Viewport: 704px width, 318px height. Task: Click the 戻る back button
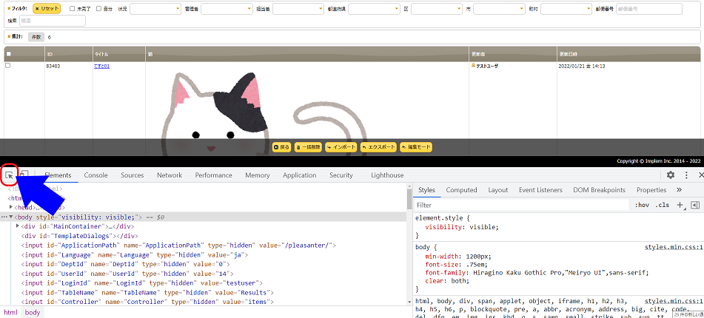coord(282,147)
